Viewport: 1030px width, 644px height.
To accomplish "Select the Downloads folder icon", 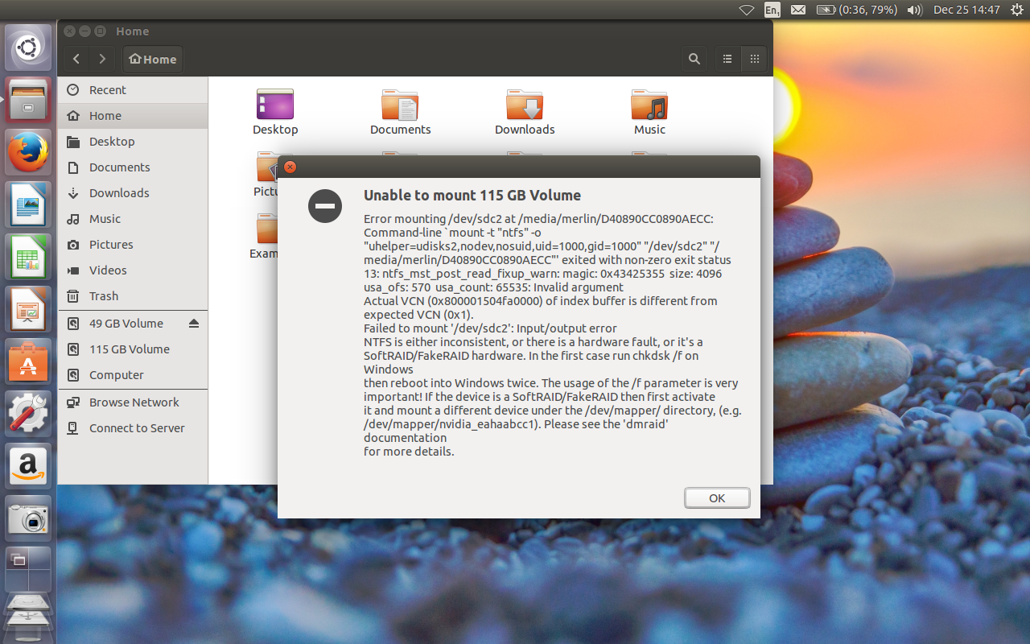I will coord(525,113).
